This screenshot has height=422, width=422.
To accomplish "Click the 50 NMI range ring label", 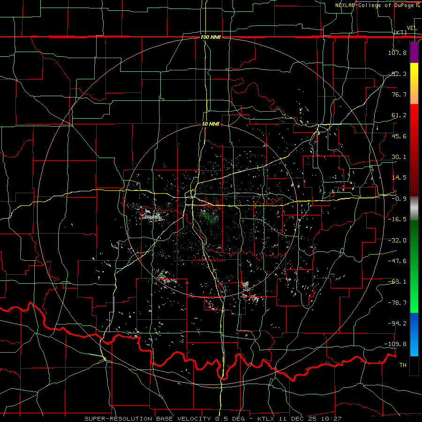I will click(211, 124).
